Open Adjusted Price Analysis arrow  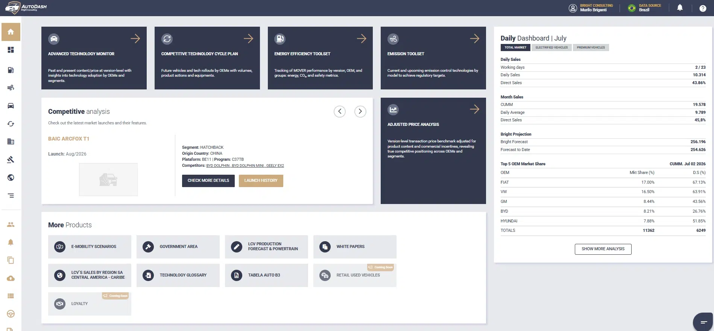(474, 109)
